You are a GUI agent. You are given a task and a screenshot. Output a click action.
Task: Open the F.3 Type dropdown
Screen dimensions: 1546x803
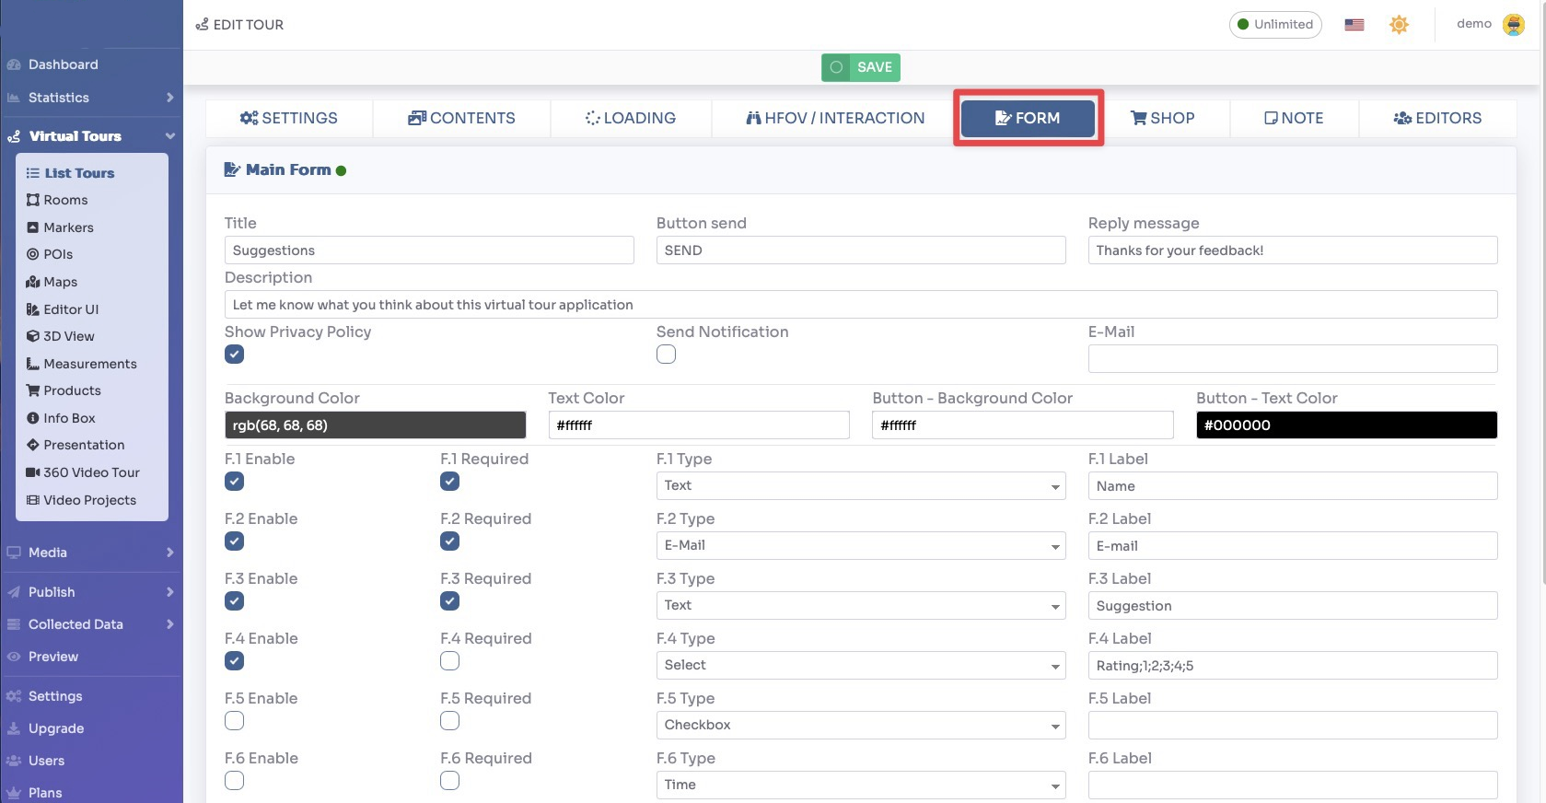(x=861, y=605)
